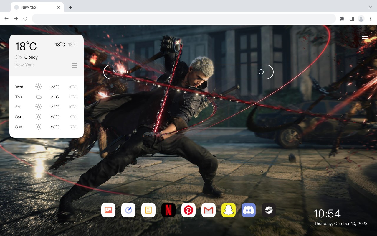Open the Pinterest shortcut
Viewport: 377px width, 236px height.
[188, 210]
